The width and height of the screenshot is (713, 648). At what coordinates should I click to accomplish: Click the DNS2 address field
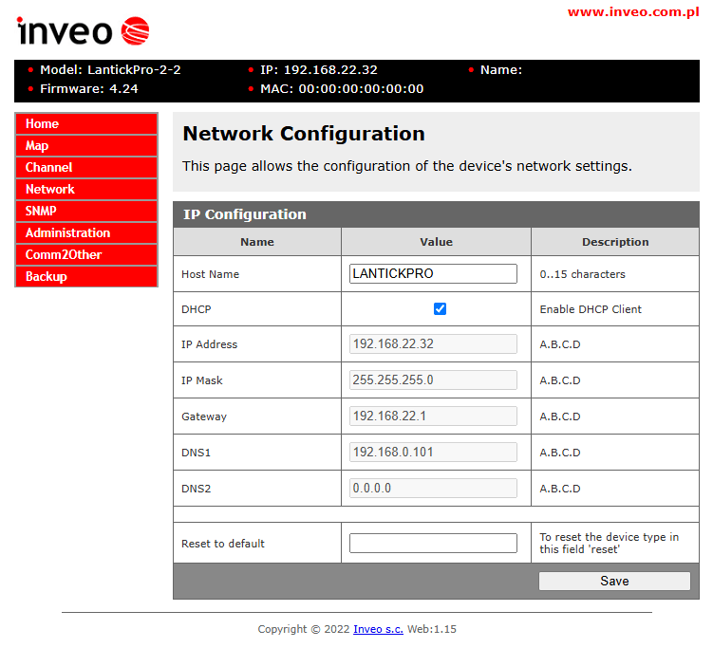coord(433,488)
